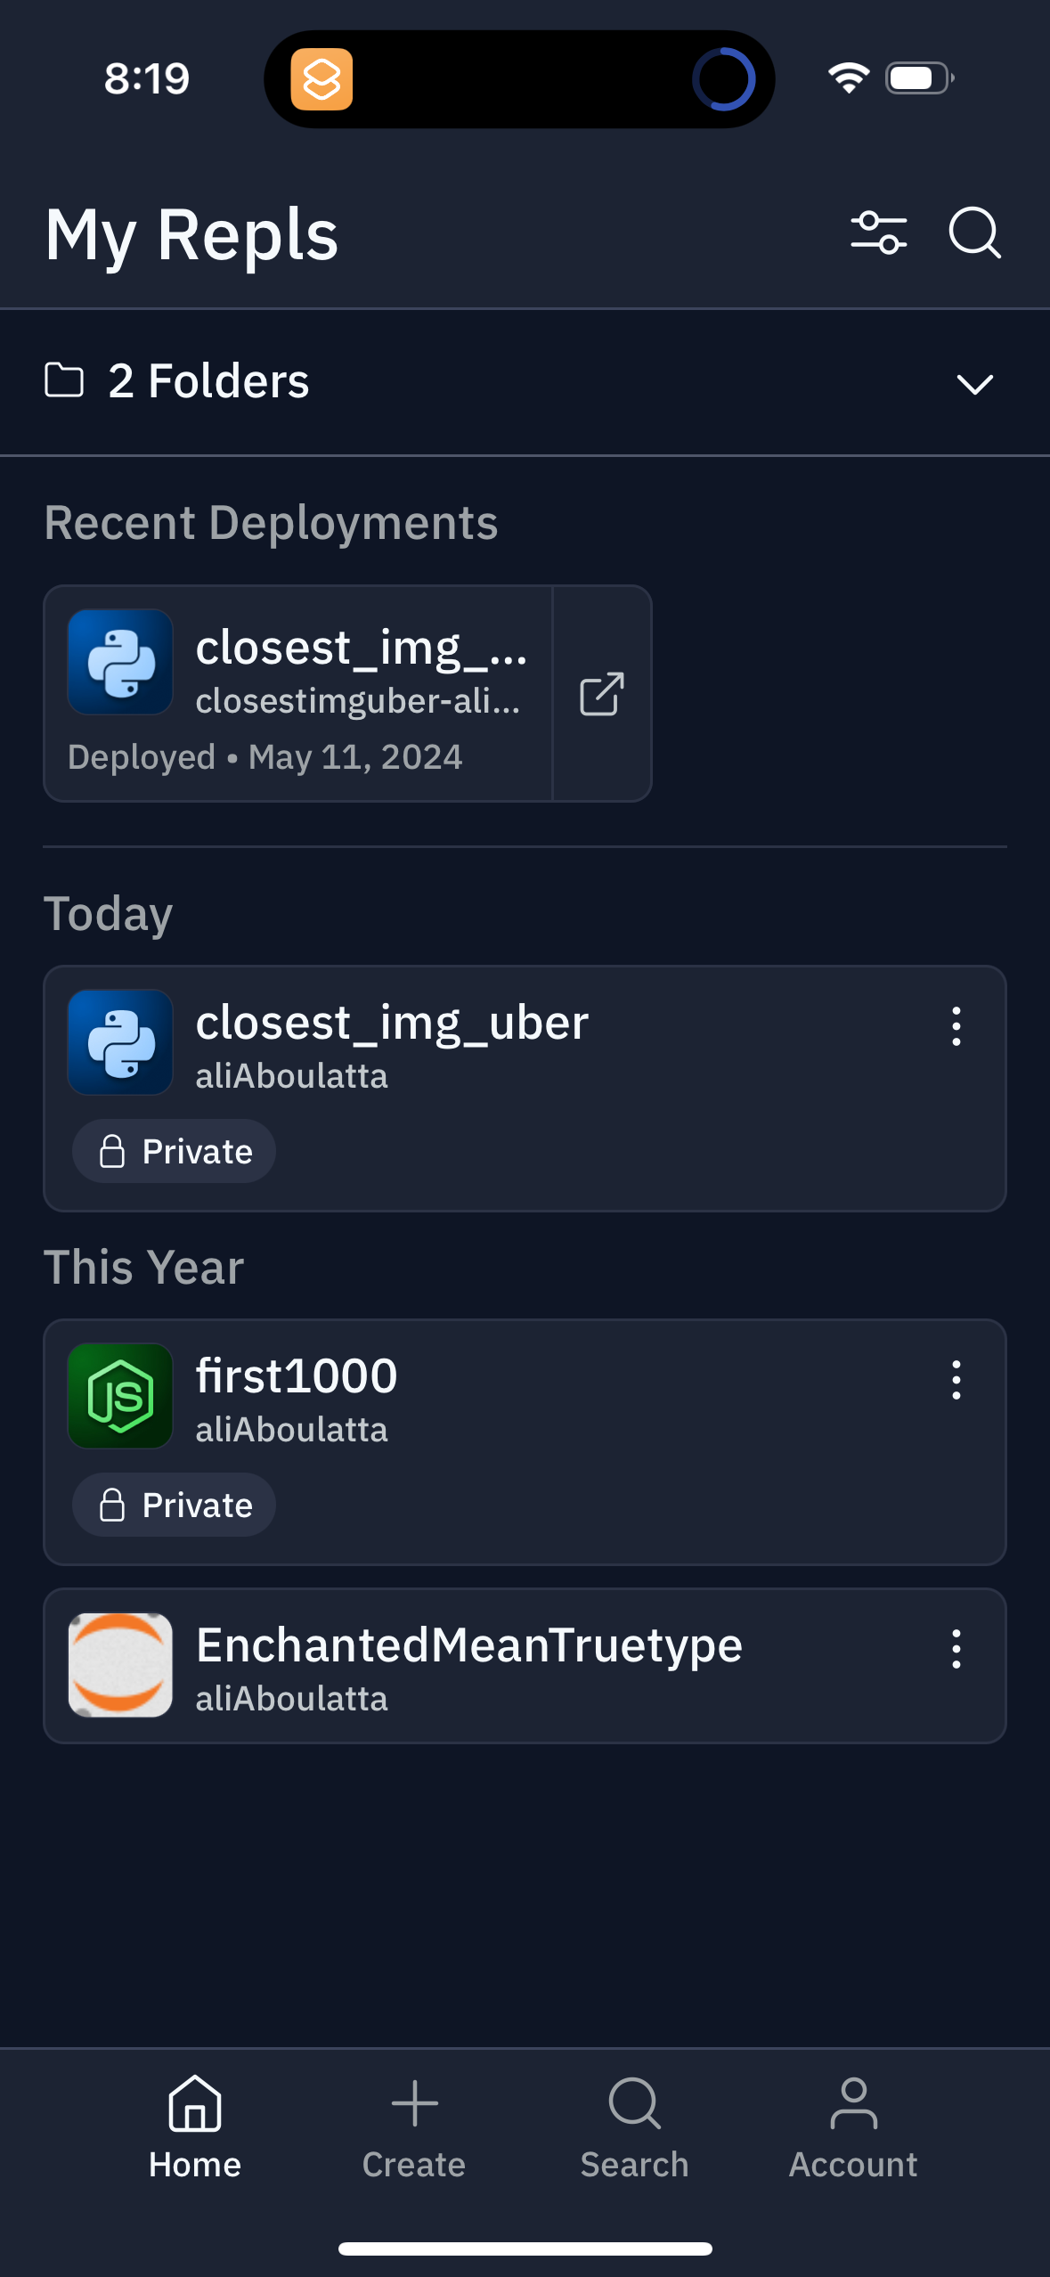1050x2277 pixels.
Task: Tap Private badge on first1000
Action: click(x=175, y=1505)
